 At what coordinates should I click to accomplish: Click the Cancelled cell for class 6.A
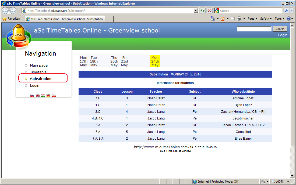pyautogui.click(x=243, y=132)
